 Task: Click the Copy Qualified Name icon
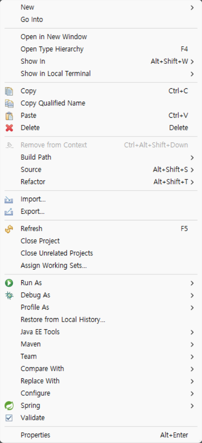9,104
